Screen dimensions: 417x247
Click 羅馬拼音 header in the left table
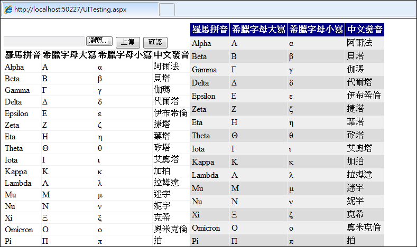click(x=23, y=55)
